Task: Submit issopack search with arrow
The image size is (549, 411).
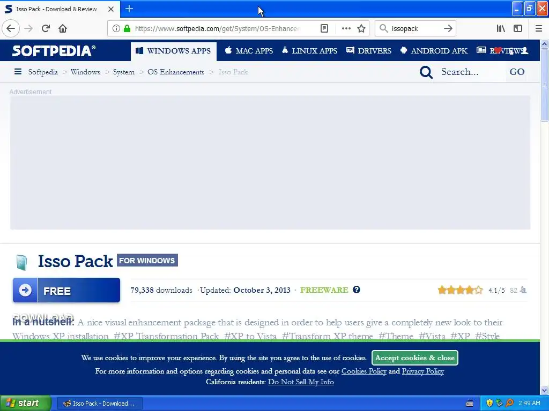Action: (448, 29)
